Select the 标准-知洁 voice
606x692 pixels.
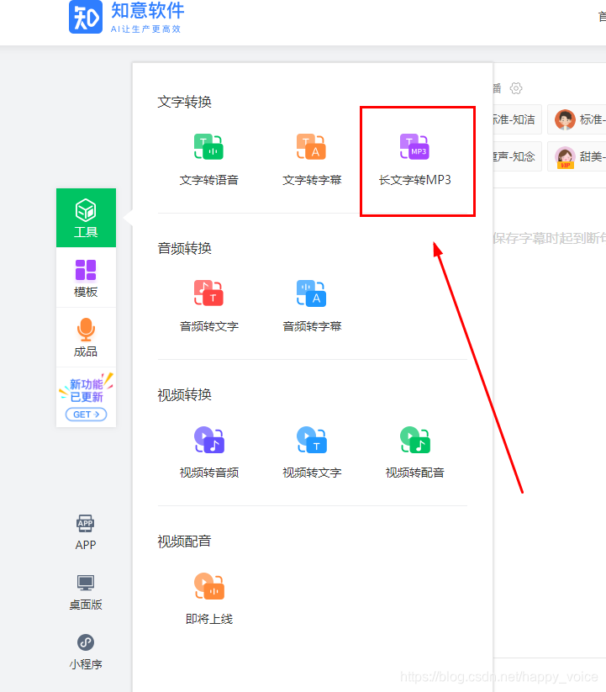point(516,119)
